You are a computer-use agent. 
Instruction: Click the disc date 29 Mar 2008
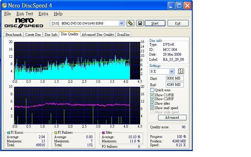click(x=172, y=54)
